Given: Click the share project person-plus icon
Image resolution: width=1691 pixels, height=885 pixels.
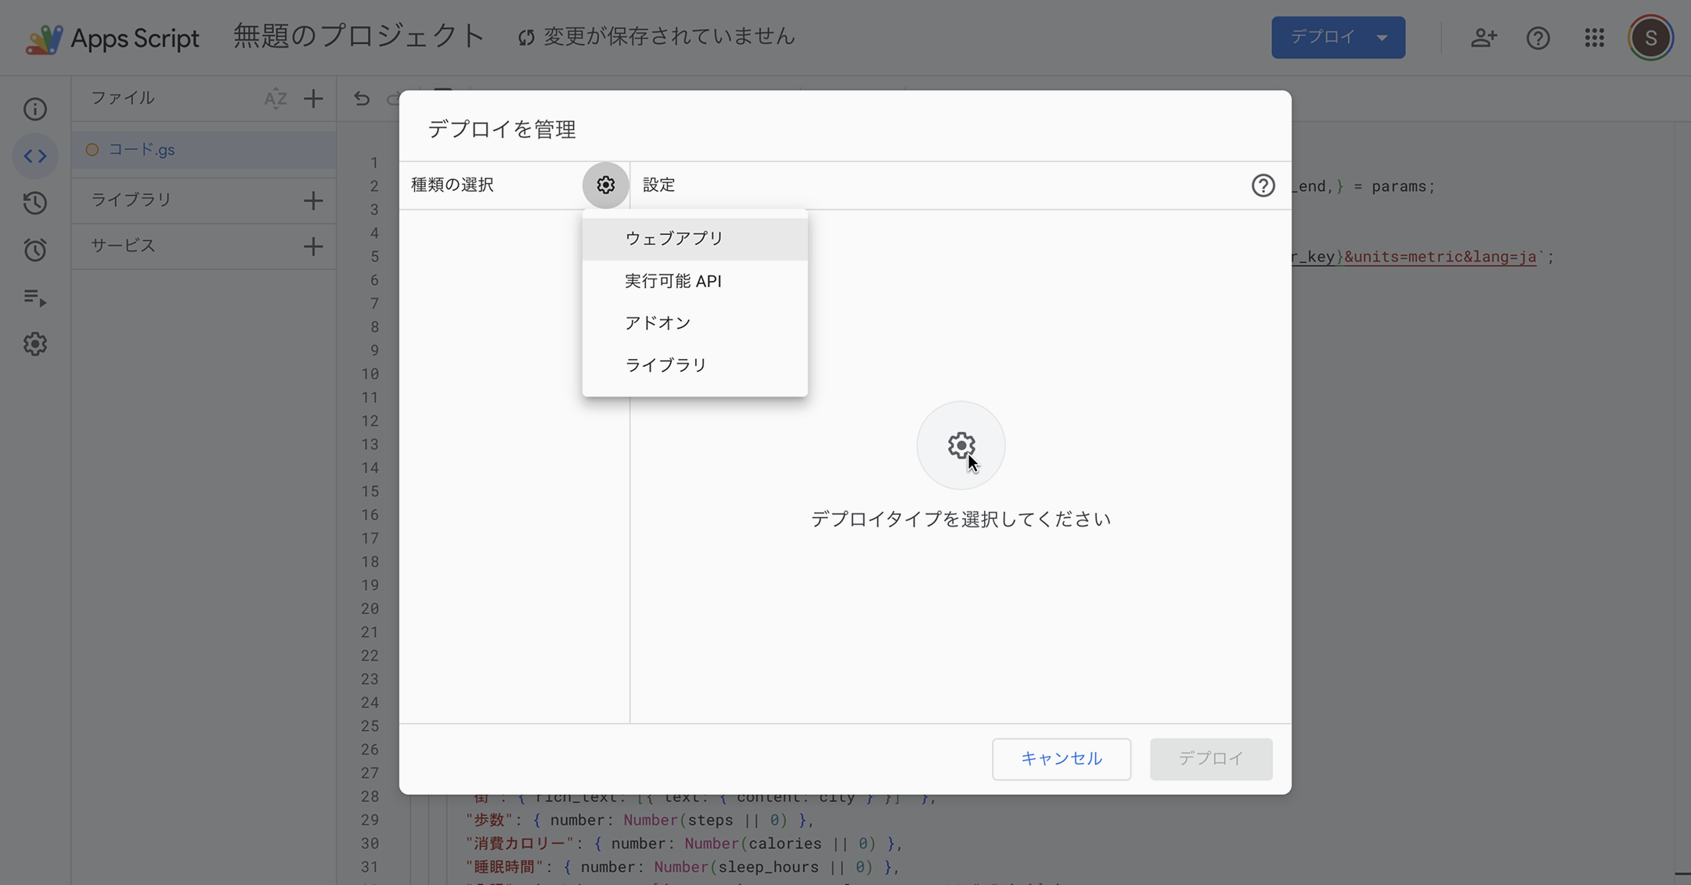Looking at the screenshot, I should 1483,38.
